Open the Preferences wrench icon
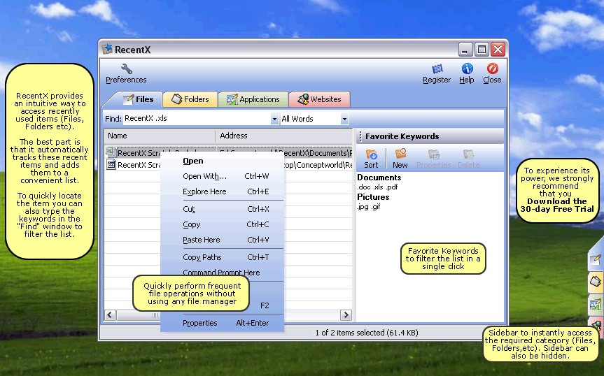The height and width of the screenshot is (376, 604). pos(127,69)
